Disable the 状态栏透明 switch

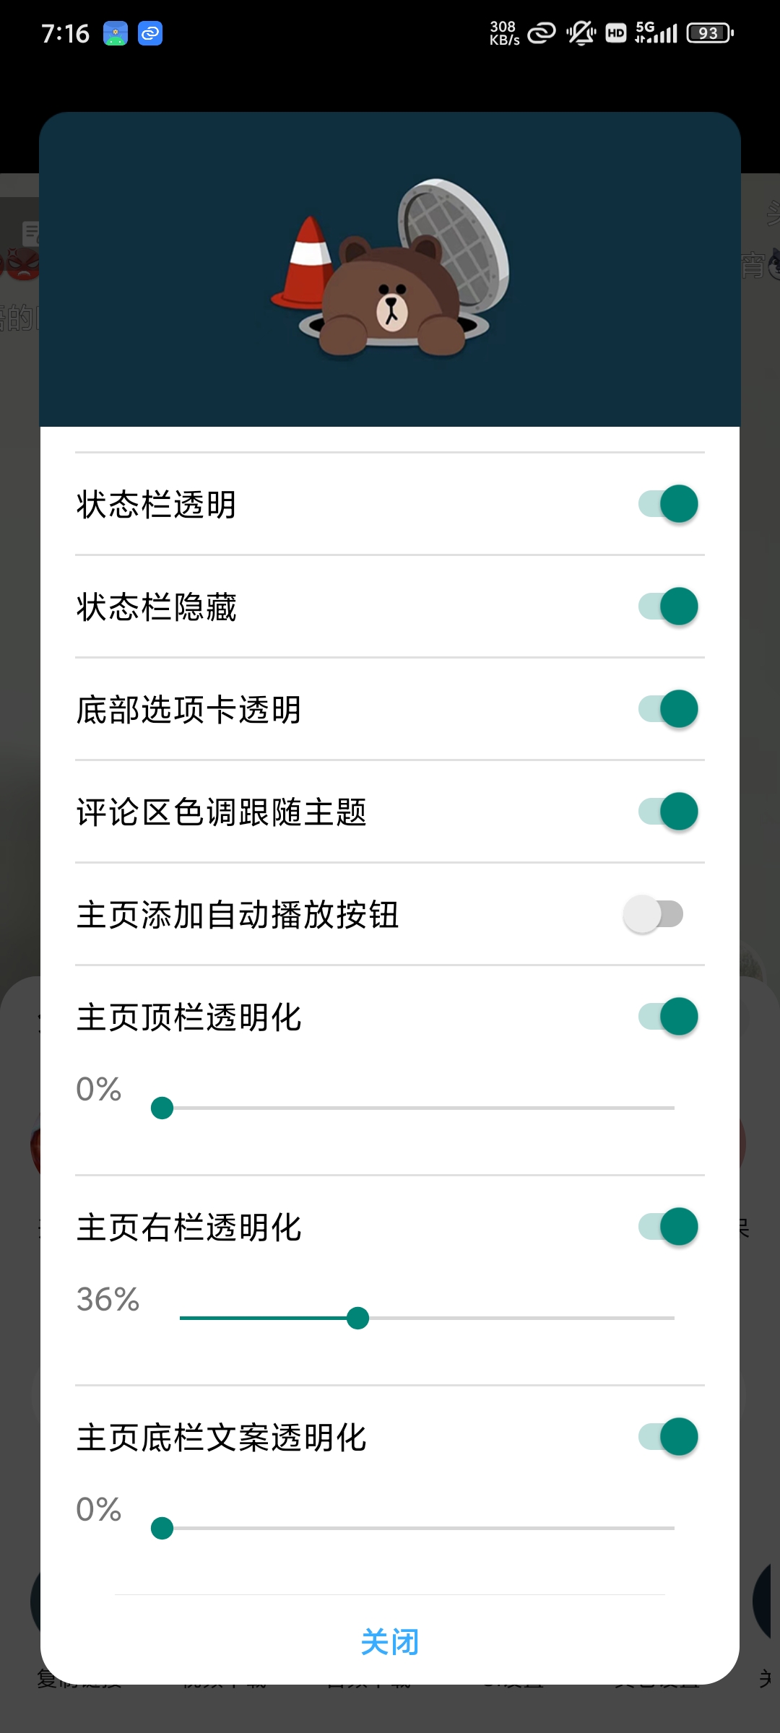[x=668, y=504]
